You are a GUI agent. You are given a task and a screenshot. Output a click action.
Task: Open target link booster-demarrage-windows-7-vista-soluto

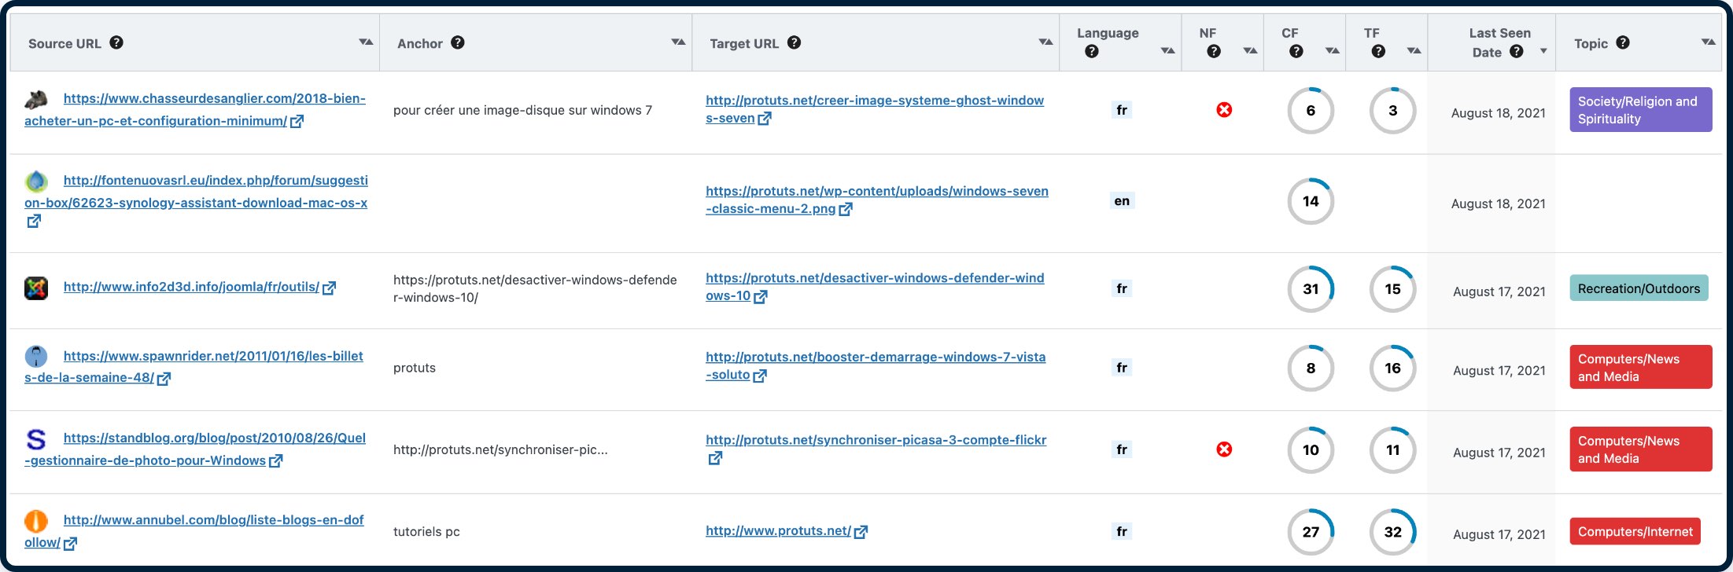(x=876, y=365)
